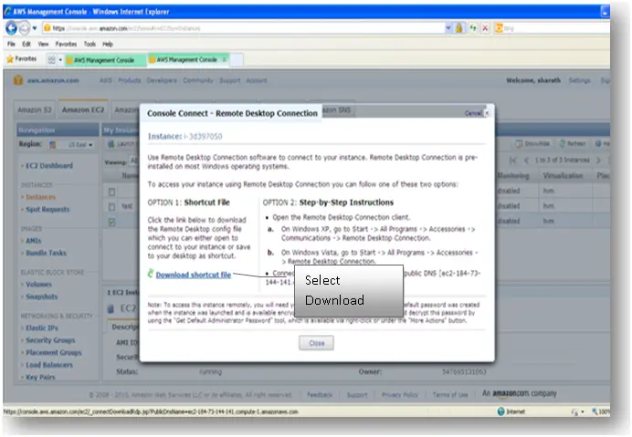Open Spot Requests in navigation pane
The width and height of the screenshot is (632, 437).
point(47,210)
